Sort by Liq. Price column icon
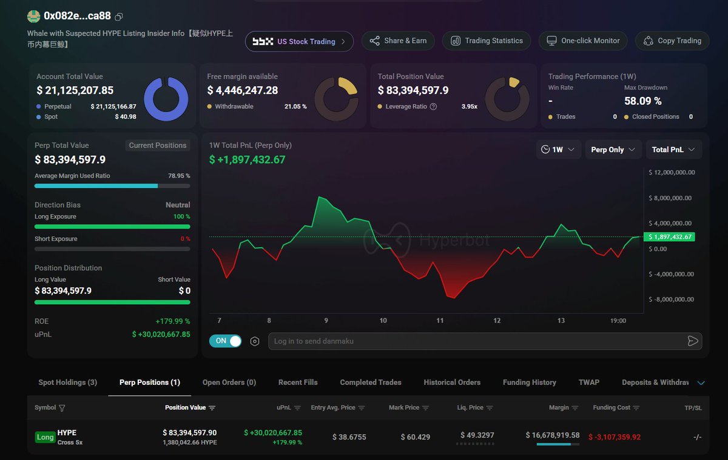The image size is (728, 460). pyautogui.click(x=490, y=408)
